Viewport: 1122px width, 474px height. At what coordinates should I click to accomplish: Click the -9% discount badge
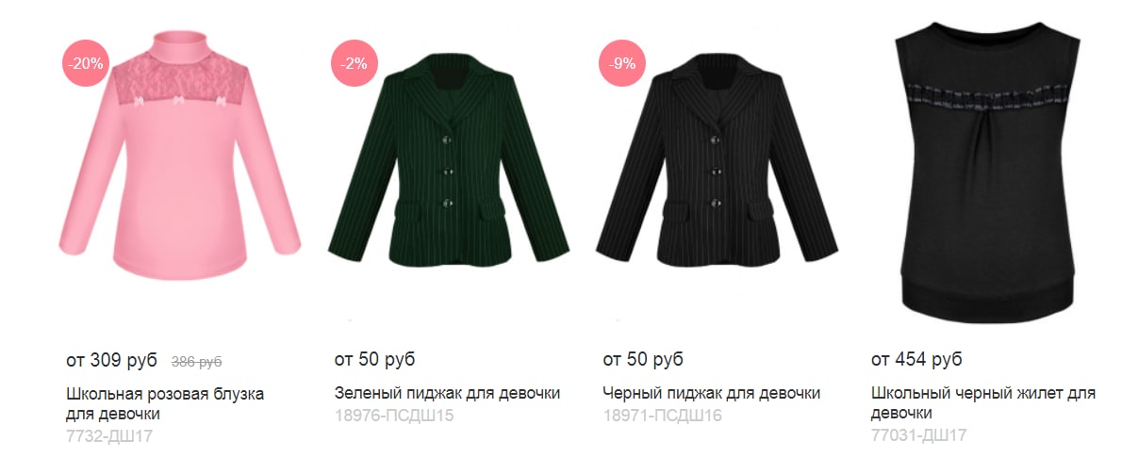622,64
